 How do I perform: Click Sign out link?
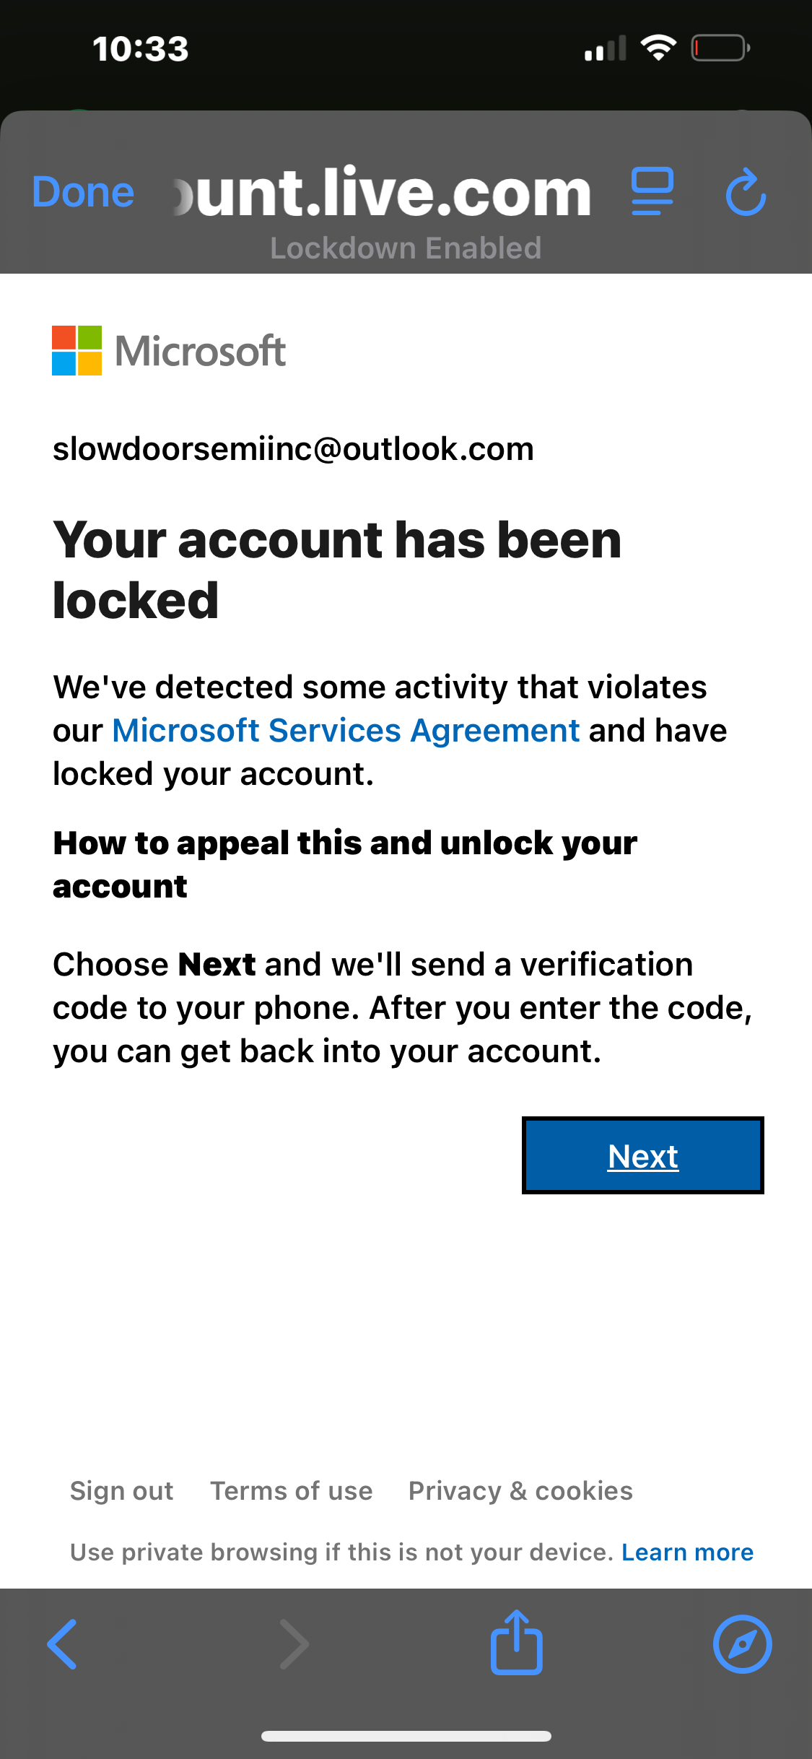coord(122,1490)
